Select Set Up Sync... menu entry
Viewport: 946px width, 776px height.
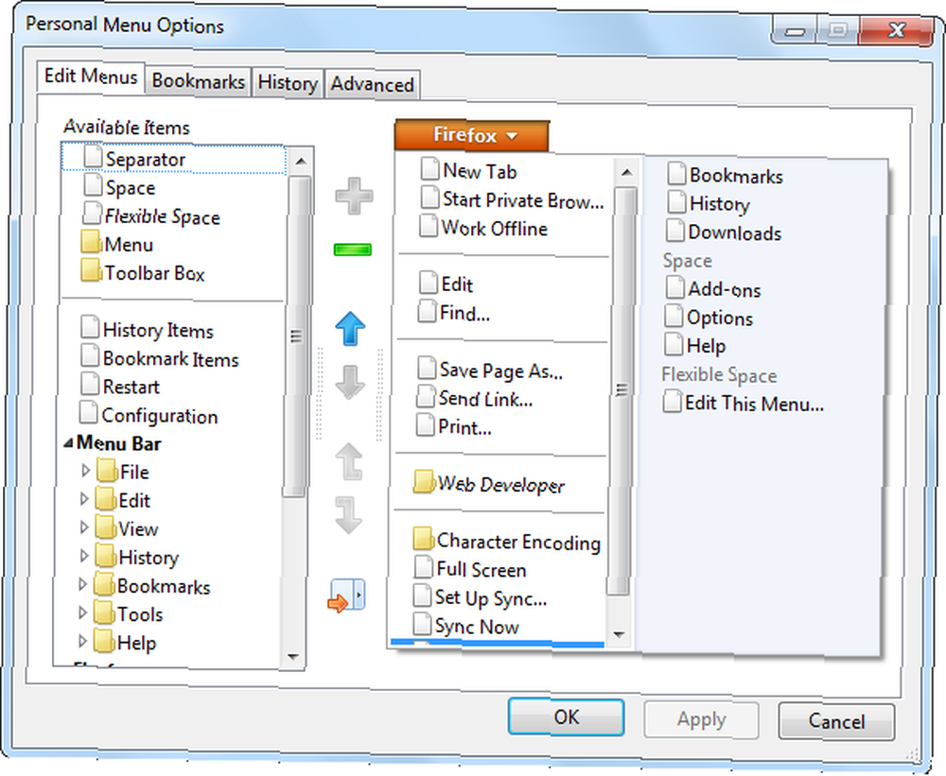481,597
